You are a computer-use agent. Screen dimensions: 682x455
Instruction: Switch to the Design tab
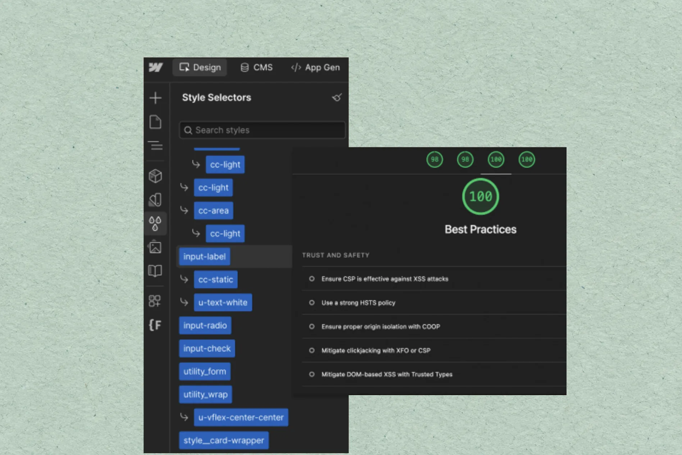point(200,67)
